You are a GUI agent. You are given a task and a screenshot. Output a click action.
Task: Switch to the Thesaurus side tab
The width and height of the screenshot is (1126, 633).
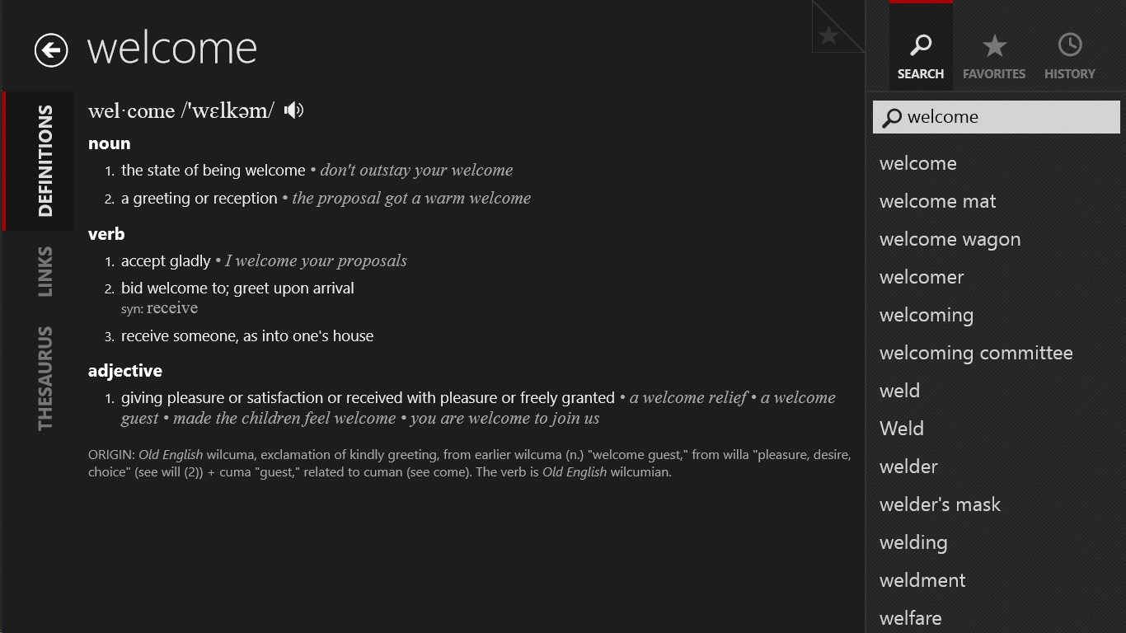point(45,378)
